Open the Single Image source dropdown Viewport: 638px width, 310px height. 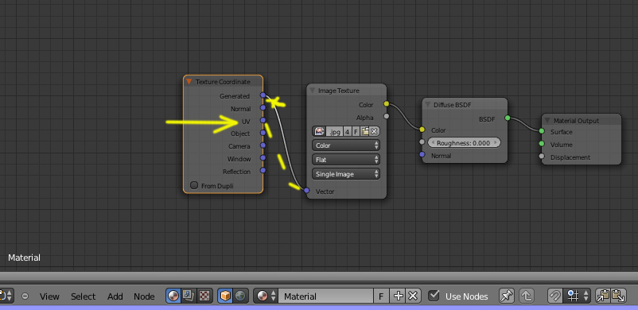pos(346,174)
